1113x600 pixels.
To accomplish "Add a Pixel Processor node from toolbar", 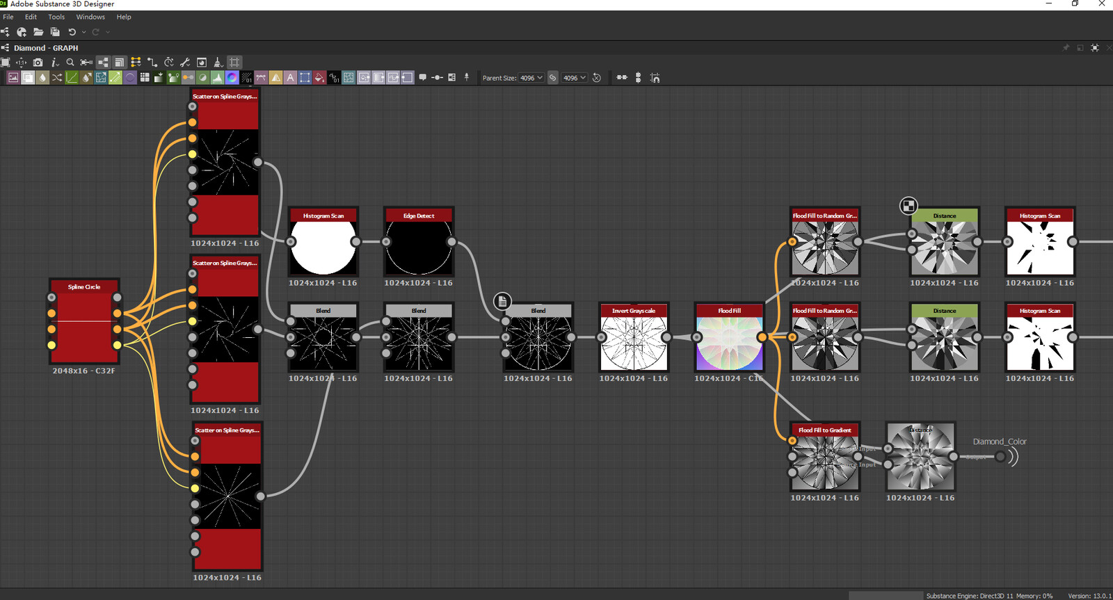I will 247,77.
